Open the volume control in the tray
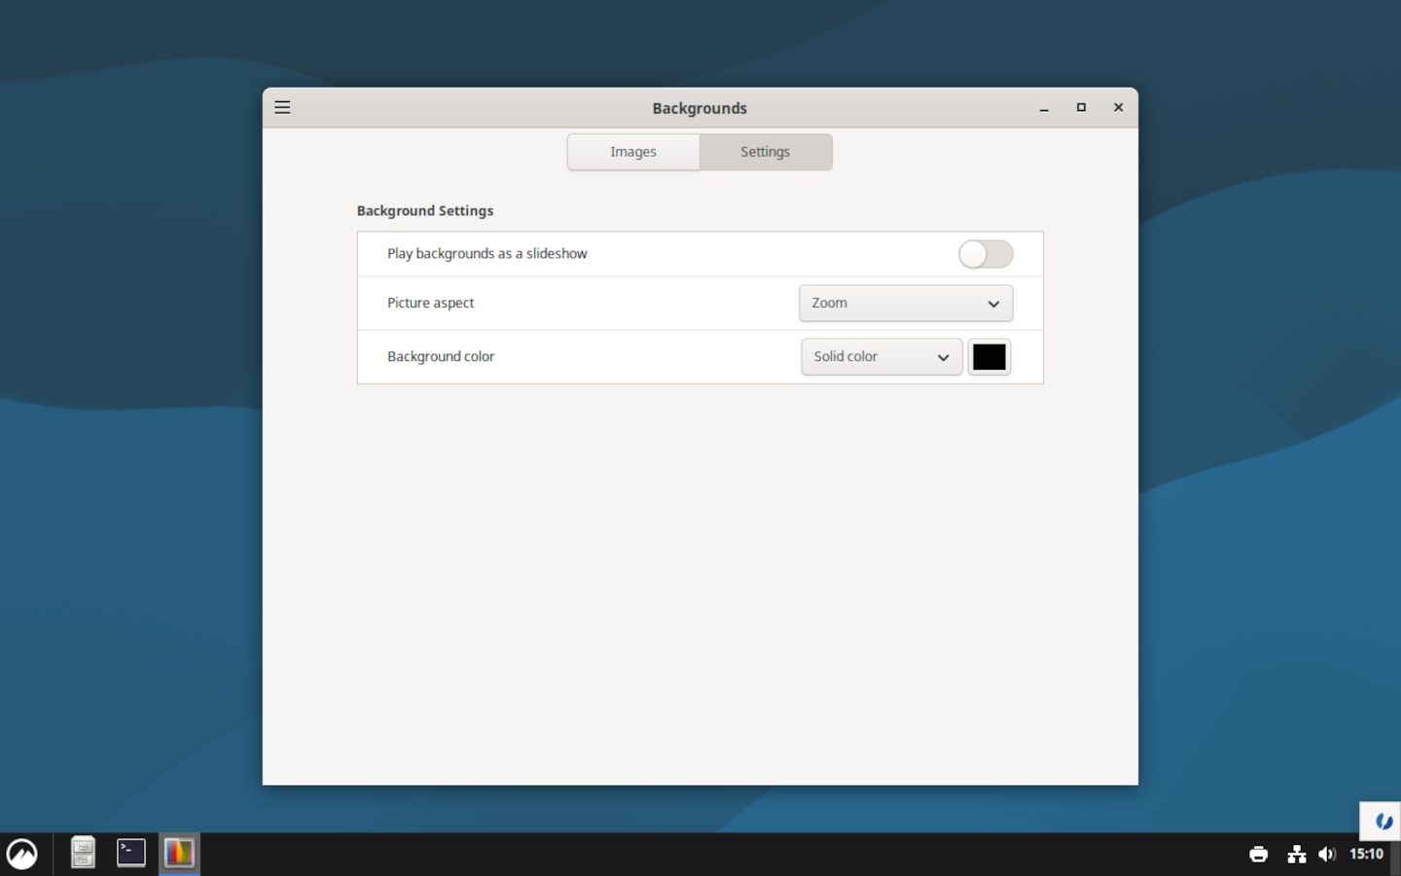1401x876 pixels. tap(1326, 855)
